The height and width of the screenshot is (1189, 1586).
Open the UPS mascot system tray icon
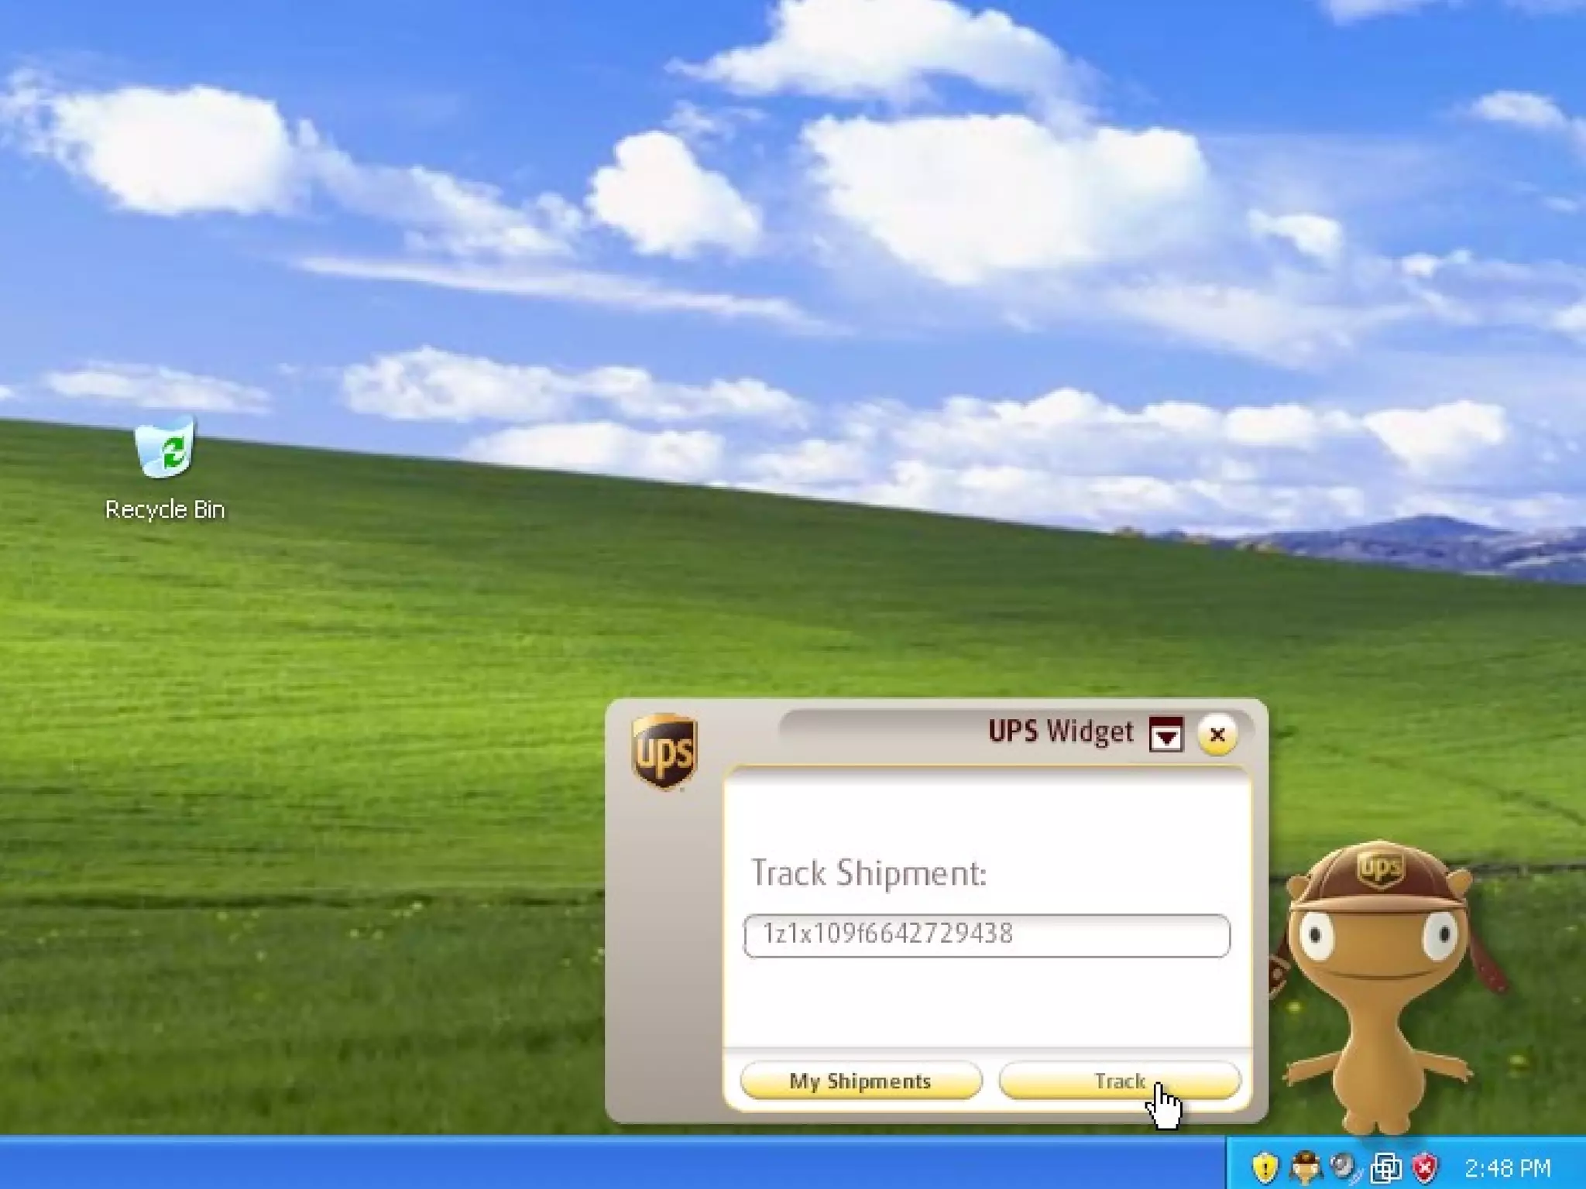point(1305,1167)
